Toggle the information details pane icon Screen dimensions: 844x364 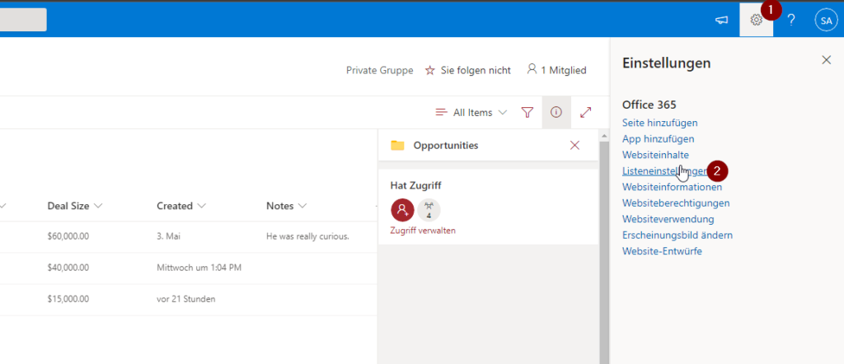556,112
